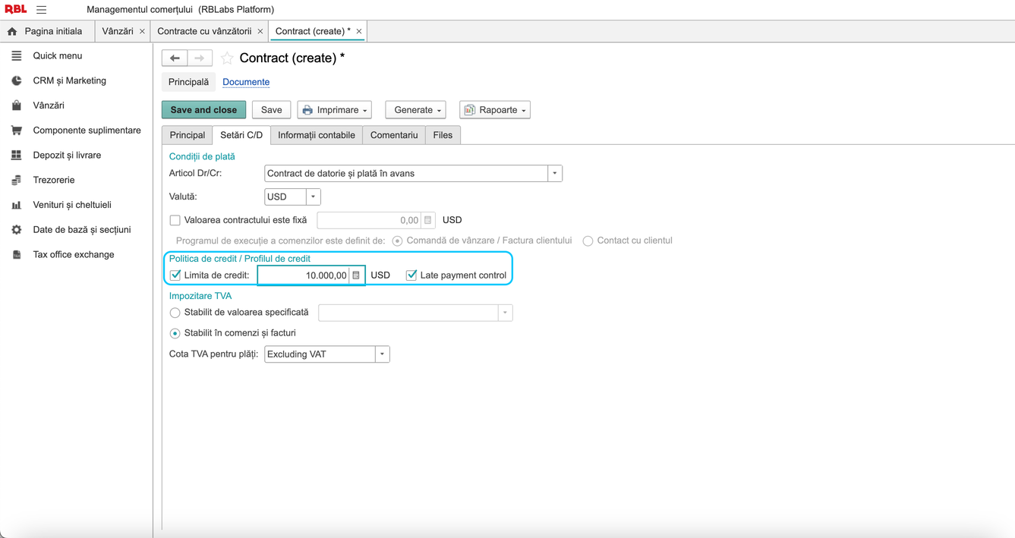
Task: Open the Imprimare print dropdown
Action: click(335, 110)
